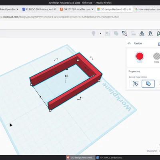Activate the Cruise magnet icon
This screenshot has height=160, width=160.
150,34
